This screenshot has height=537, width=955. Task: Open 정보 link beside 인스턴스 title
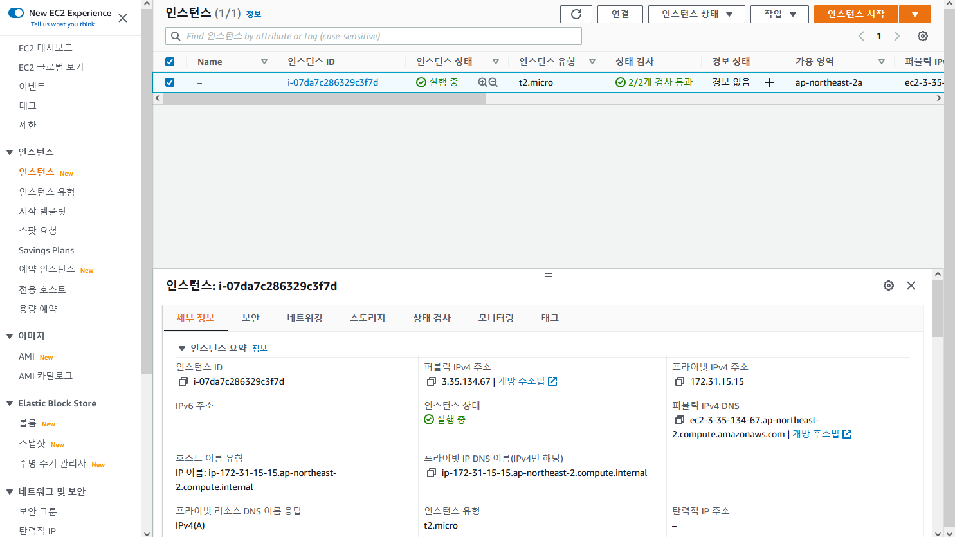point(253,14)
